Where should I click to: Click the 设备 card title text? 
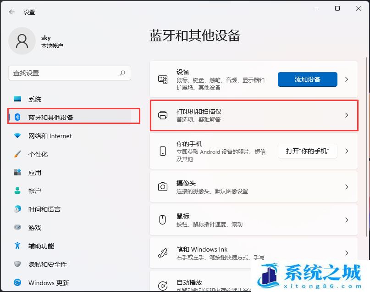[x=183, y=72]
